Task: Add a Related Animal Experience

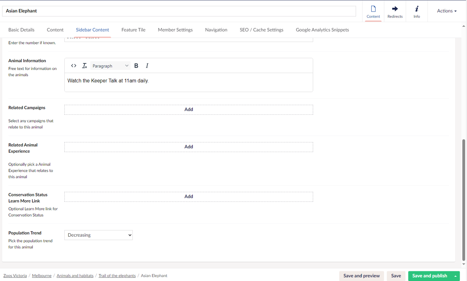Action: (188, 147)
